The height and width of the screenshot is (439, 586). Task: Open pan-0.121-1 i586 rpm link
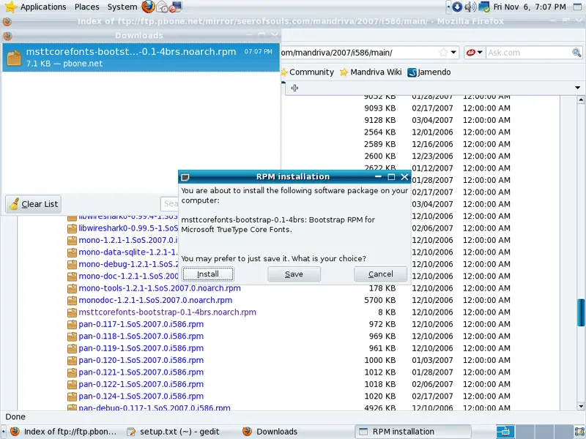tap(141, 372)
